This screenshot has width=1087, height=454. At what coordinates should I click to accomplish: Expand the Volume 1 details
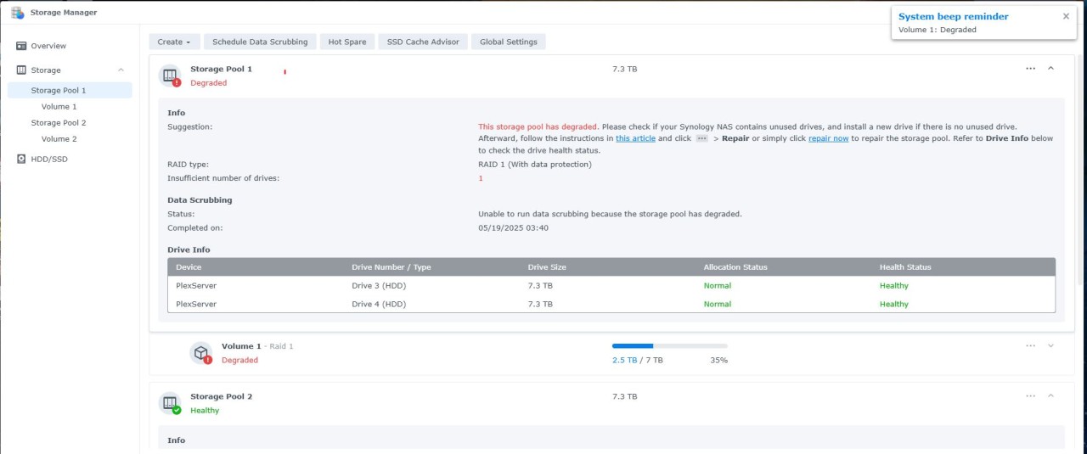1050,346
